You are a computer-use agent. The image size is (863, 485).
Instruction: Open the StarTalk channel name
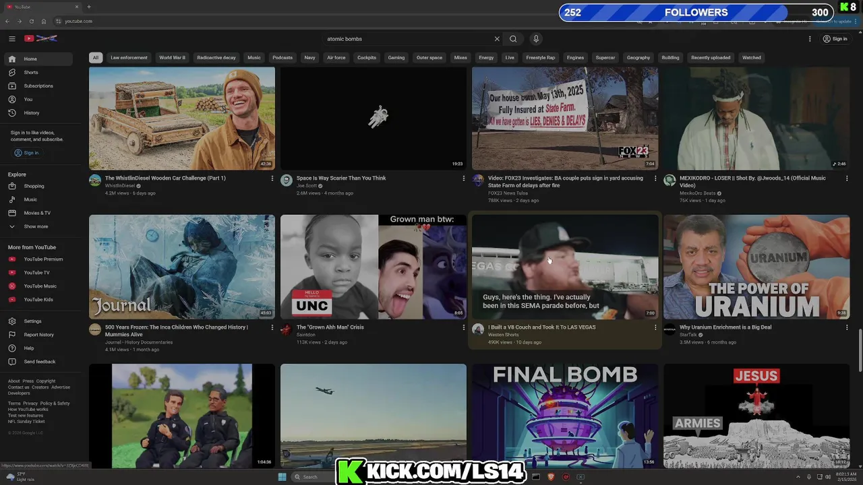[x=688, y=335]
